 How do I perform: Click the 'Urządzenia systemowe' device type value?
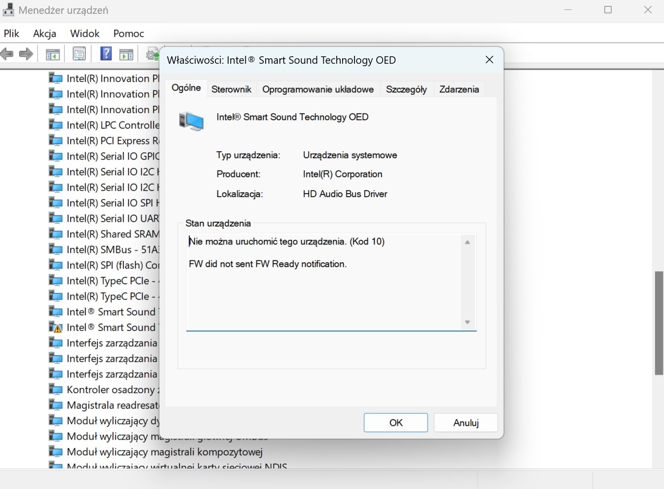(x=350, y=155)
